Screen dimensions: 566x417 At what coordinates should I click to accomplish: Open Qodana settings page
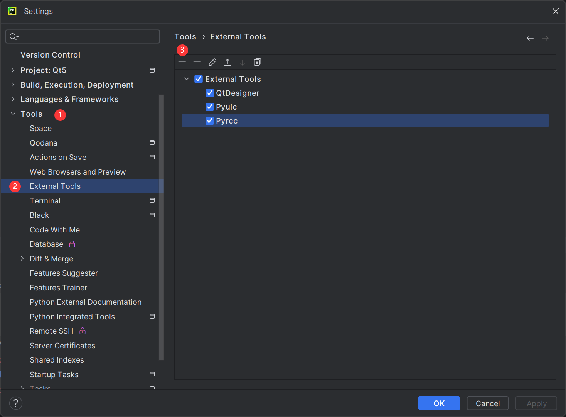(x=44, y=143)
